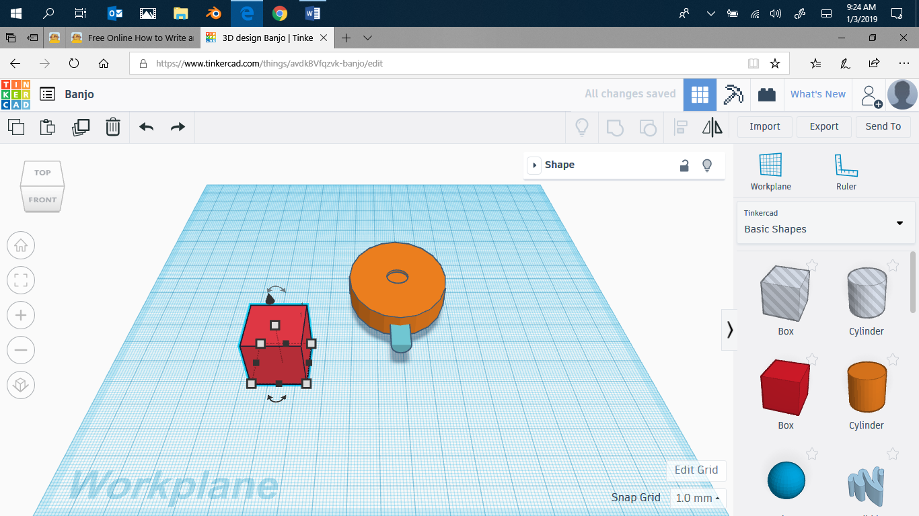This screenshot has height=516, width=919.
Task: Click the Tinkercad logo
Action: coord(15,94)
